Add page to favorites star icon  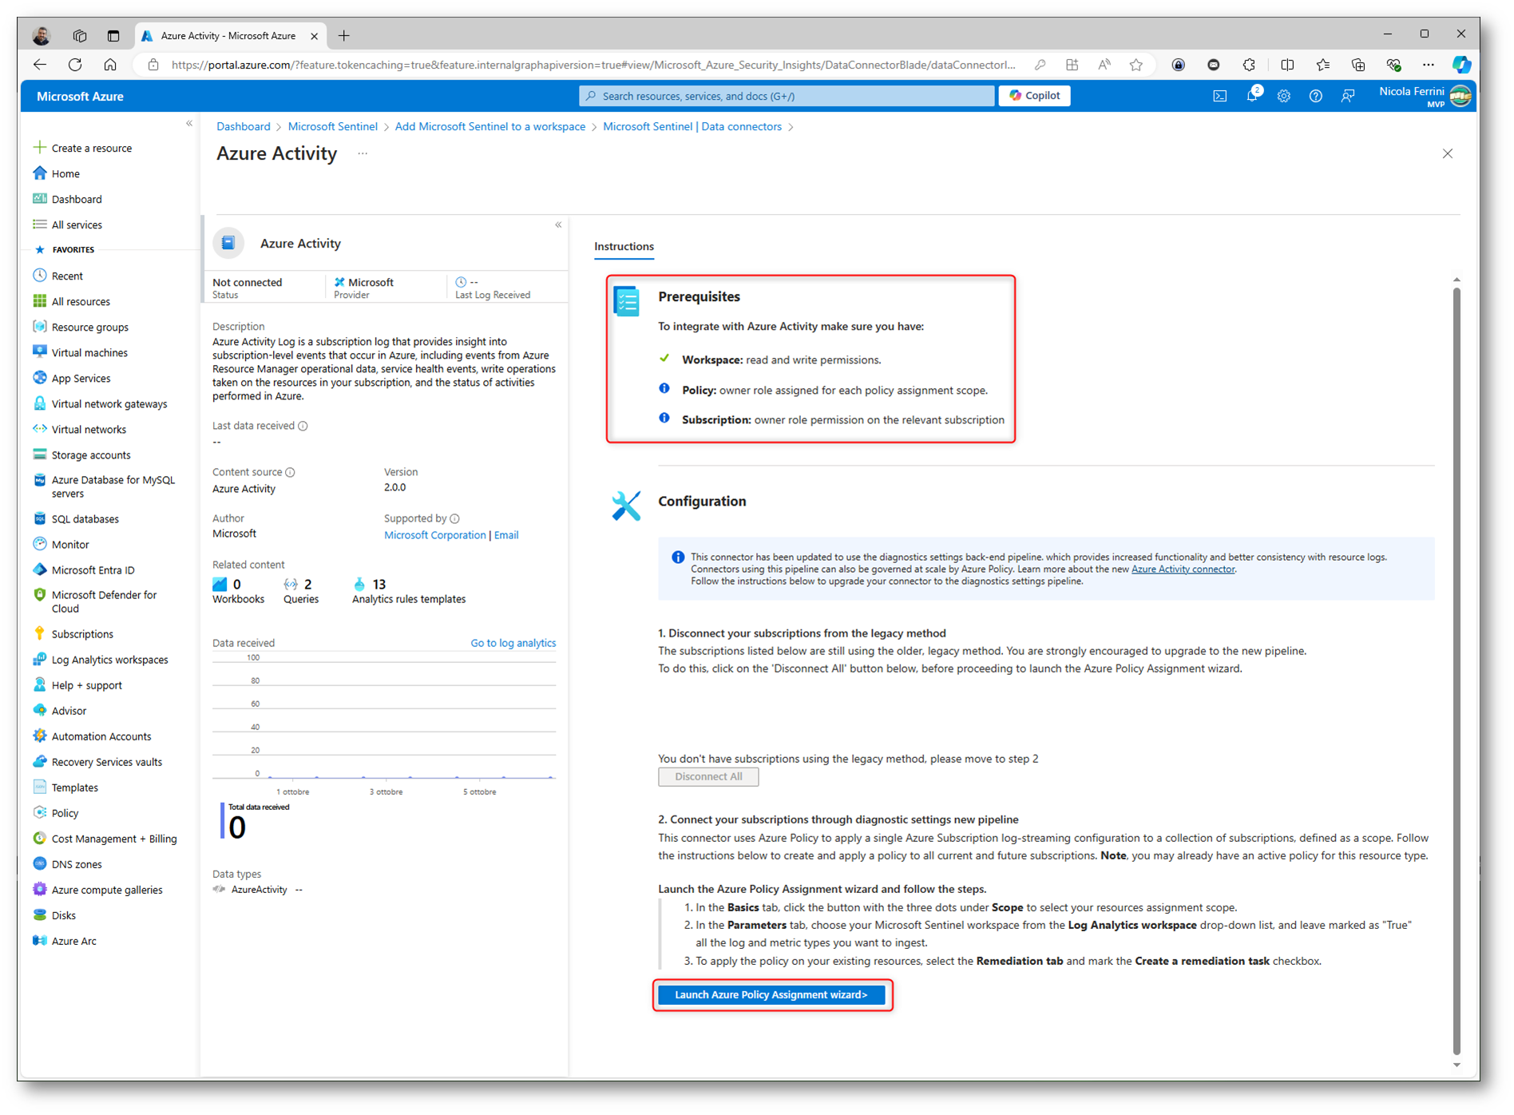pyautogui.click(x=1135, y=65)
